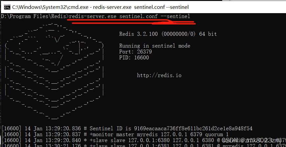Click the timestamp '14 Jan 13:29:20.837'
The height and width of the screenshot is (147, 286).
[53, 135]
